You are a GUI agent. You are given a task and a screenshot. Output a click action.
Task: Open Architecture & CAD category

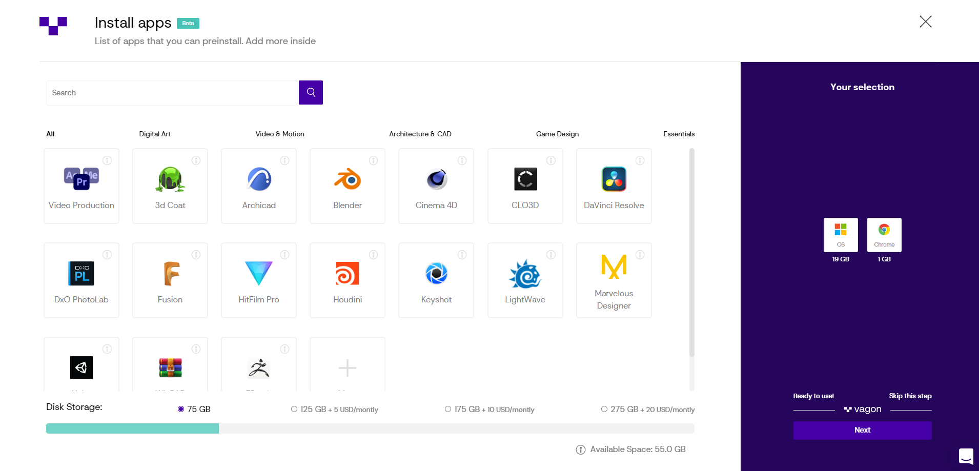pyautogui.click(x=420, y=134)
